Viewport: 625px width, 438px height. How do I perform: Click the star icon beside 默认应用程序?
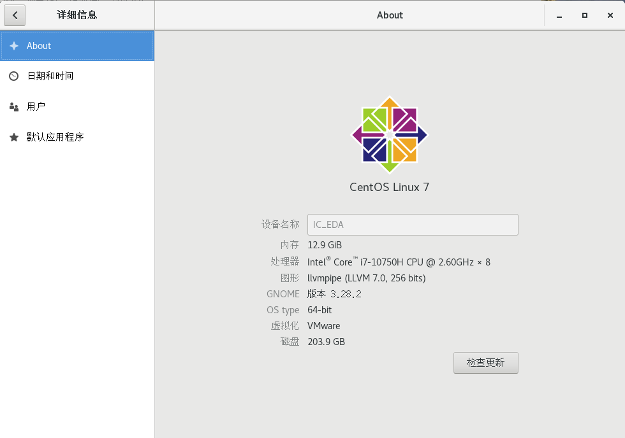[x=13, y=137]
